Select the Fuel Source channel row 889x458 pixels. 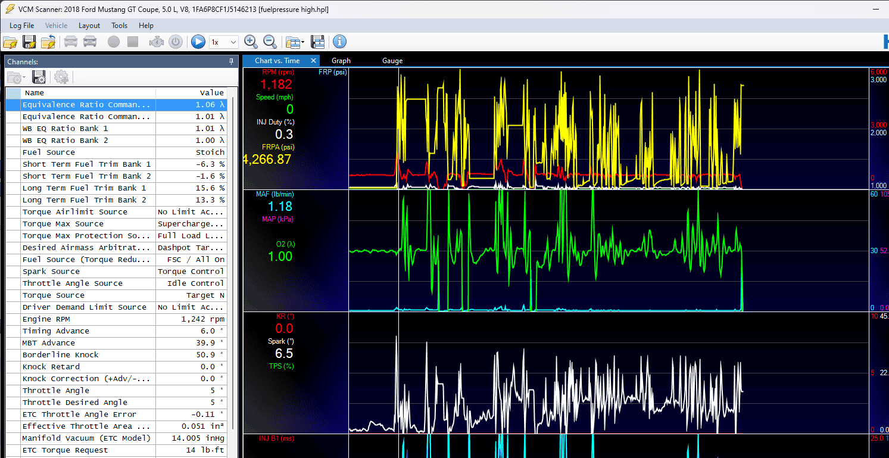pyautogui.click(x=116, y=152)
